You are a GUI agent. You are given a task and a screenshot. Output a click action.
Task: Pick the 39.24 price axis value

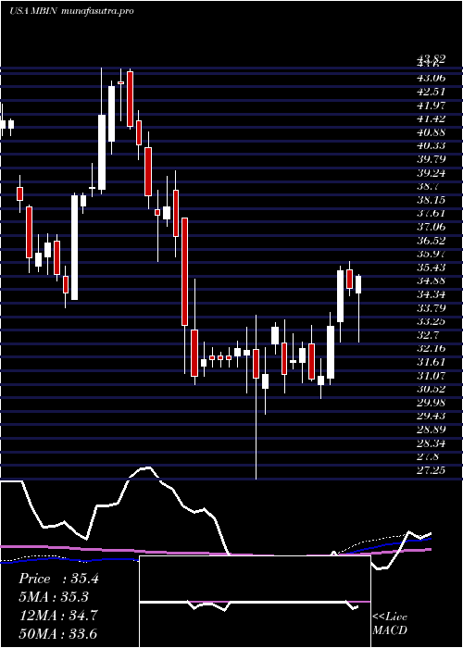tap(431, 173)
